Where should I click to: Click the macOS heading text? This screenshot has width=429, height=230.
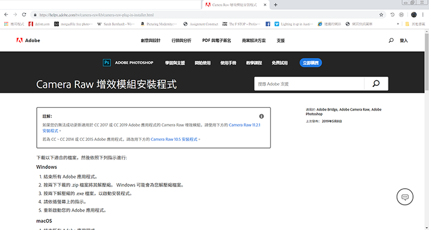coord(44,221)
